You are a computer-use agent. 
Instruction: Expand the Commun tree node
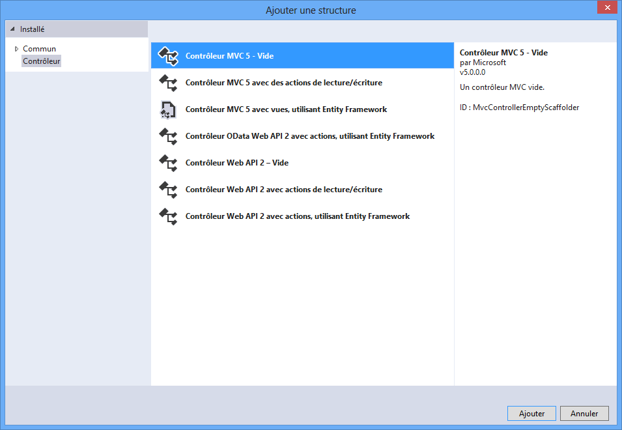(16, 49)
